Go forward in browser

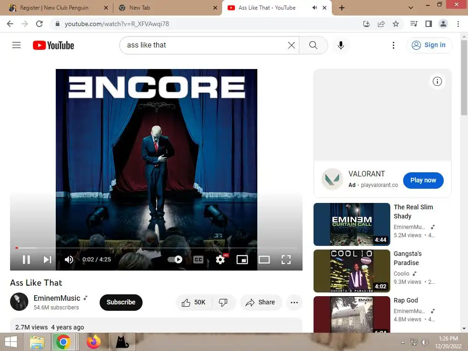click(x=25, y=24)
